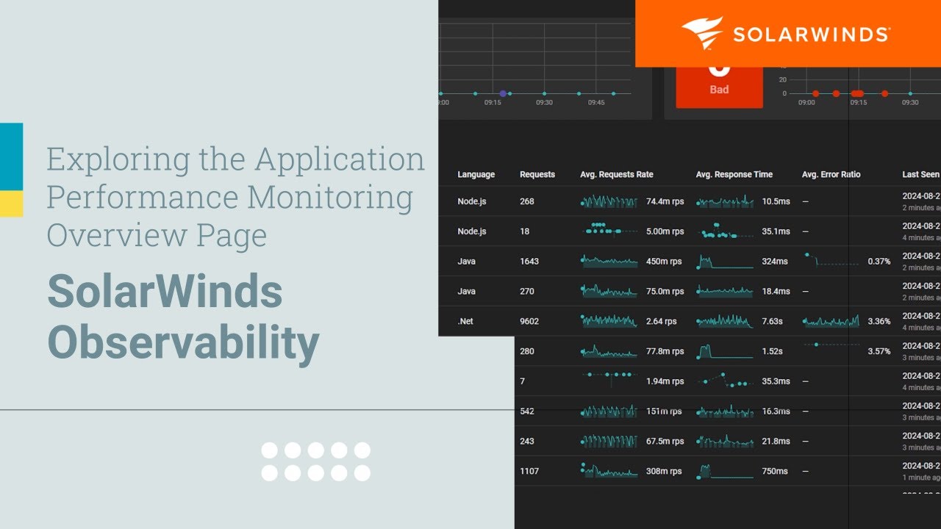Open response time sparkline beside 750ms

(725, 471)
